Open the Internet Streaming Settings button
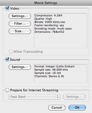This screenshot has height=113, width=92. click(x=74, y=97)
